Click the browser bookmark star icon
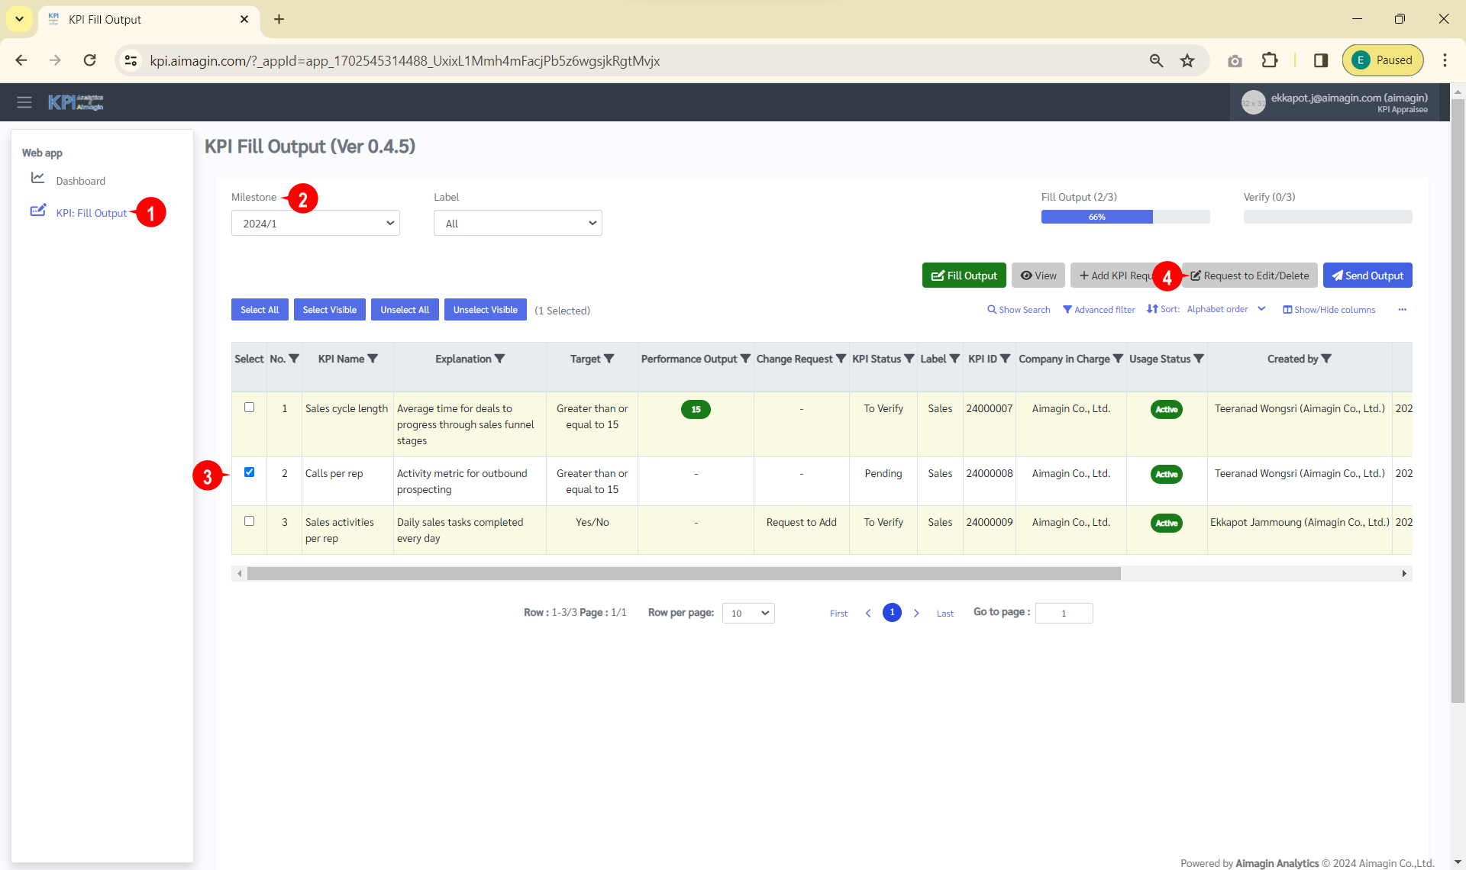The image size is (1466, 870). tap(1187, 61)
